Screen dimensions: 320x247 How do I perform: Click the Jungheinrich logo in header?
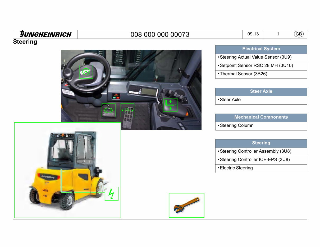tap(45, 34)
